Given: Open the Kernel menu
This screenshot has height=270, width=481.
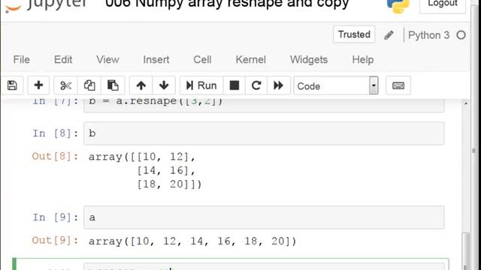Looking at the screenshot, I should point(250,60).
